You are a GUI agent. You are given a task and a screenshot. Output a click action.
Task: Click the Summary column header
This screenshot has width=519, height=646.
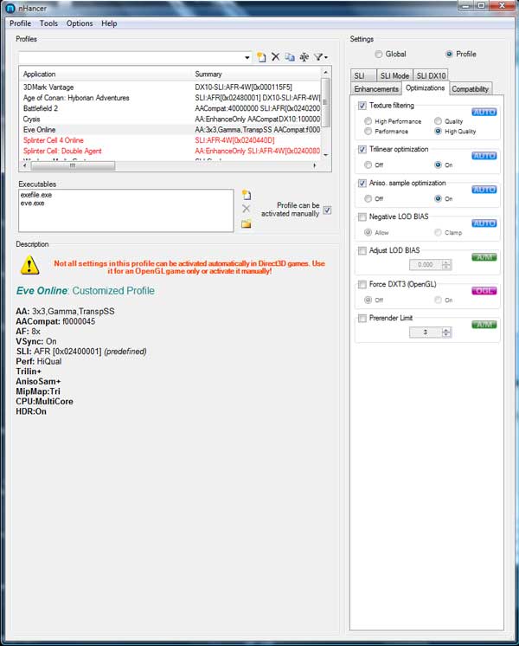point(257,74)
